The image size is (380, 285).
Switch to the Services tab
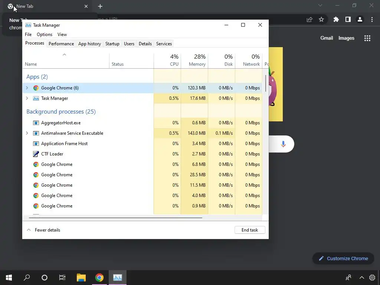coord(164,44)
